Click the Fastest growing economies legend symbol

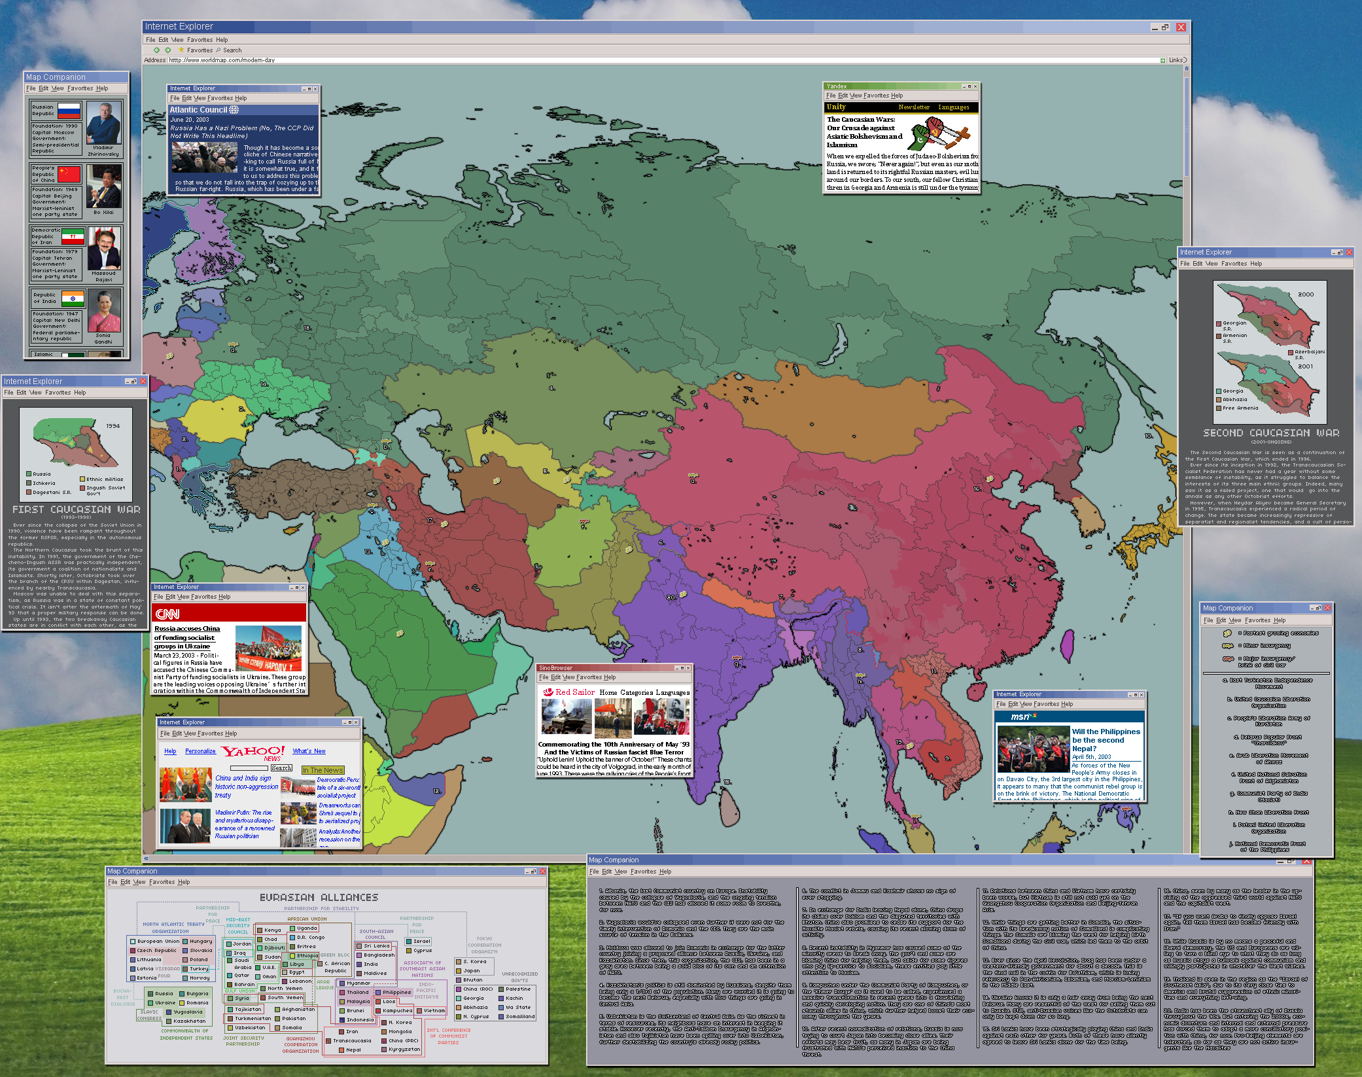(1227, 633)
